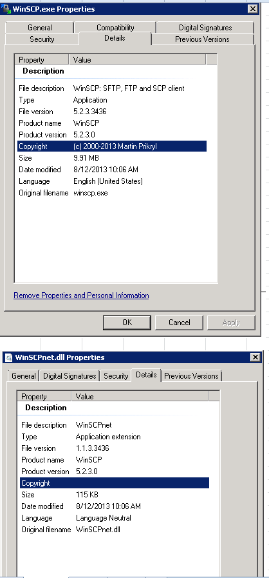269x578 pixels.
Task: Select Copyright row '(c) 2000-2013 Martin Prikryl'
Action: click(112, 146)
